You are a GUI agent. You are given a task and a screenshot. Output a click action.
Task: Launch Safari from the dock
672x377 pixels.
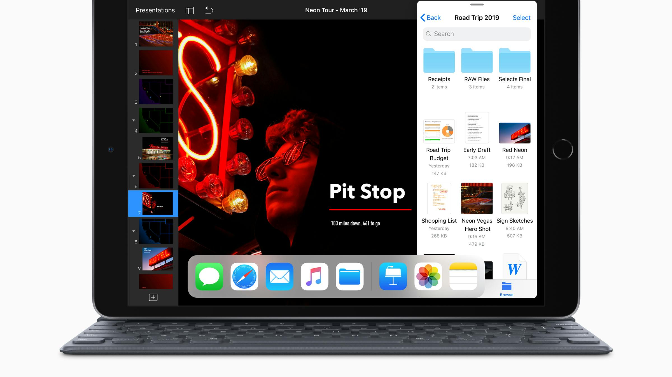pos(244,276)
